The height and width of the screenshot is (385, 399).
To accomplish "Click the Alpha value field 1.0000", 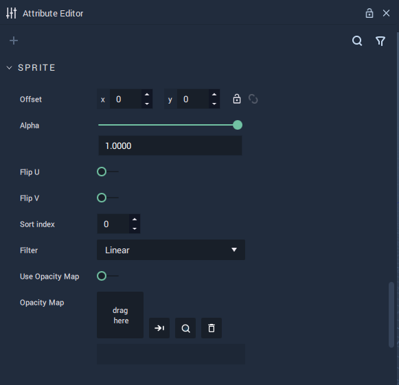I will click(170, 145).
